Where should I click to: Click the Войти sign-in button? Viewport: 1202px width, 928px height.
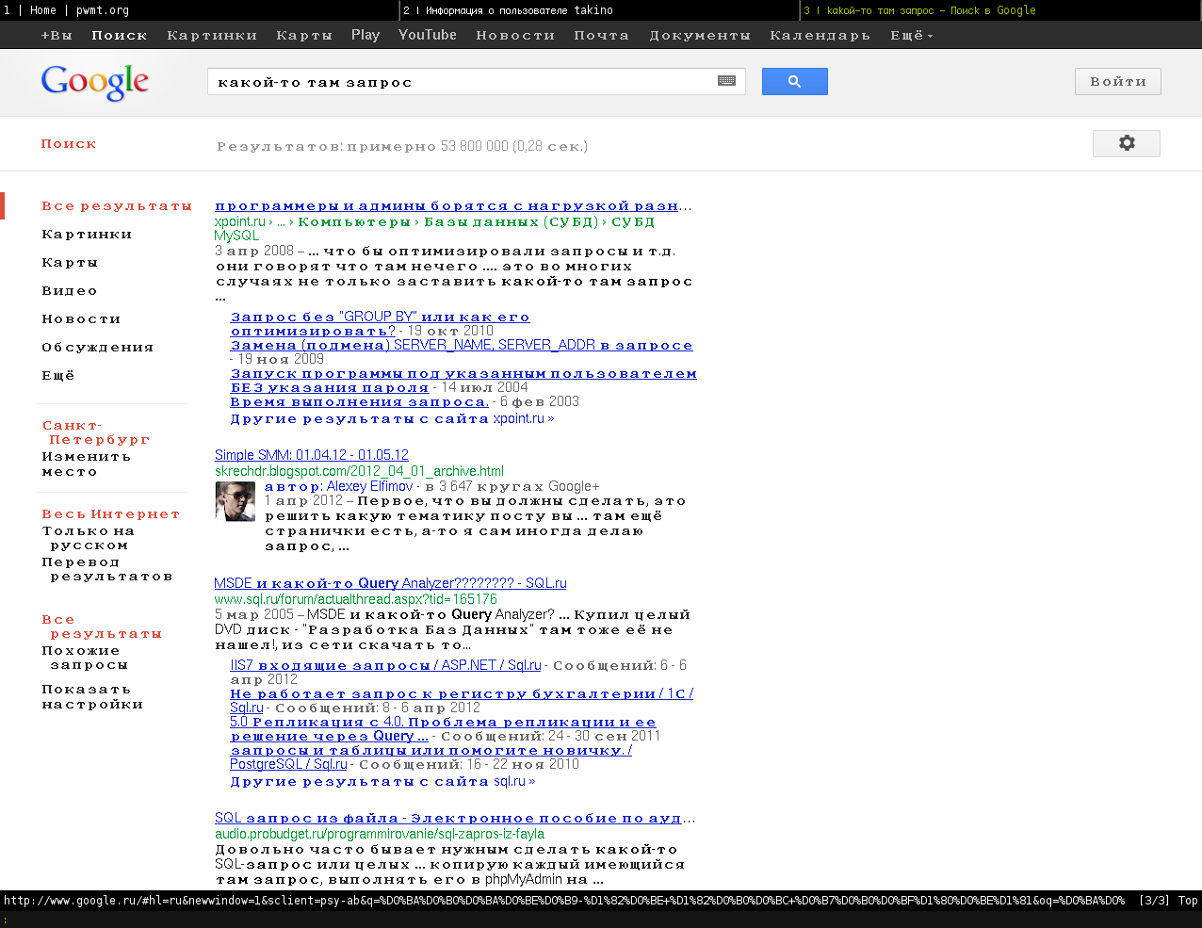click(1118, 82)
